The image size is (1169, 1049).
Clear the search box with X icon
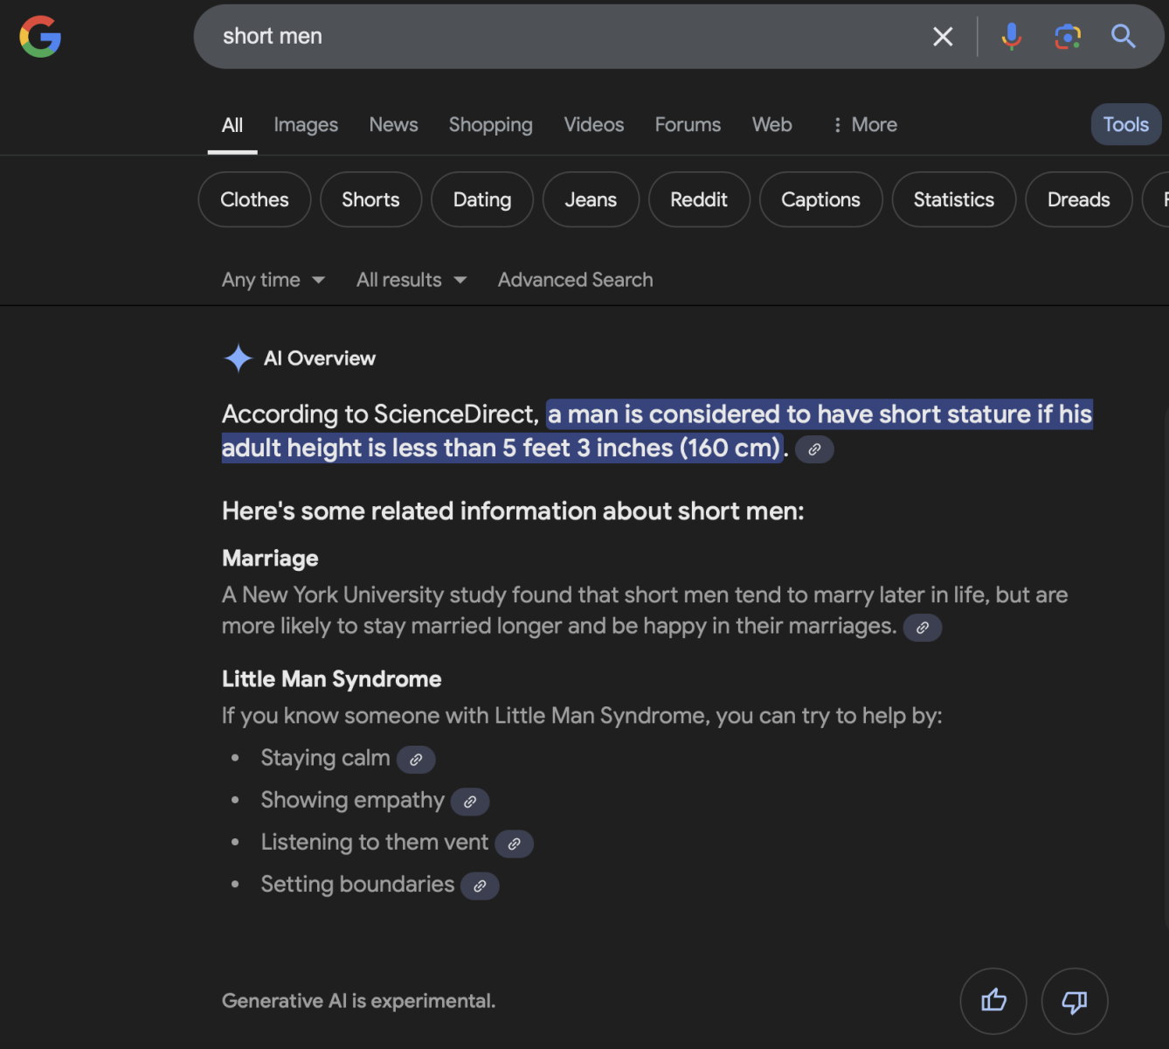click(x=943, y=37)
